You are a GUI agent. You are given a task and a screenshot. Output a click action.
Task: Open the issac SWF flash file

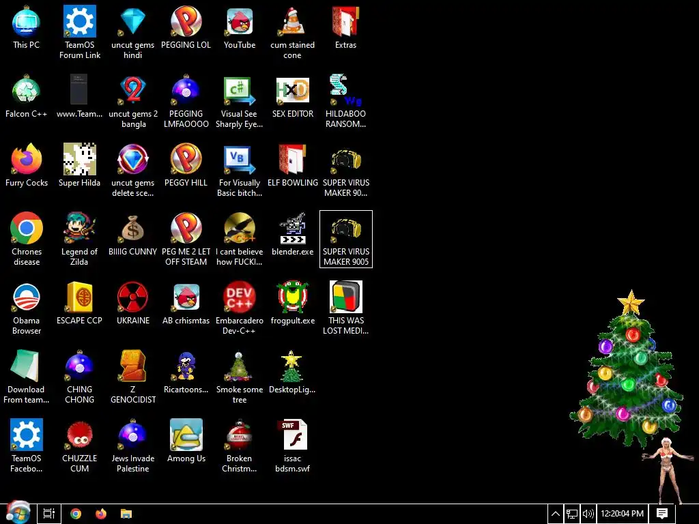point(292,446)
